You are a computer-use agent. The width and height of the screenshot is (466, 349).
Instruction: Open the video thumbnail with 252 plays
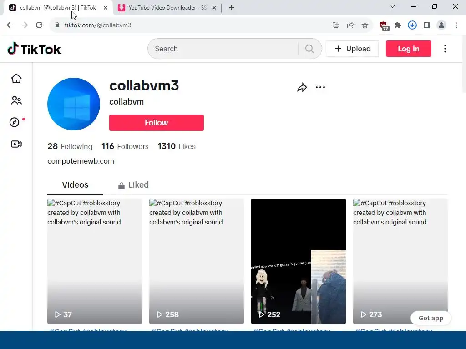tap(299, 261)
